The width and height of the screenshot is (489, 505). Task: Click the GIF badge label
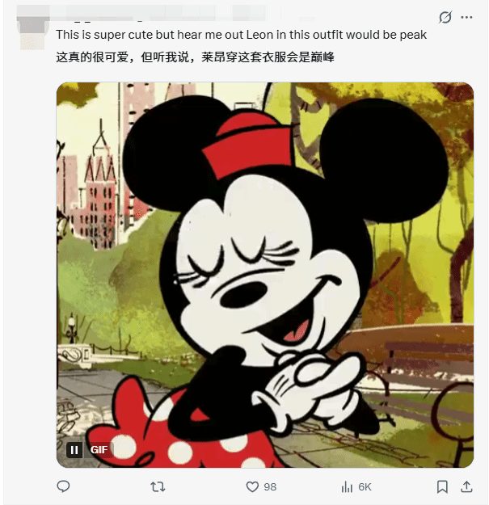(x=99, y=450)
